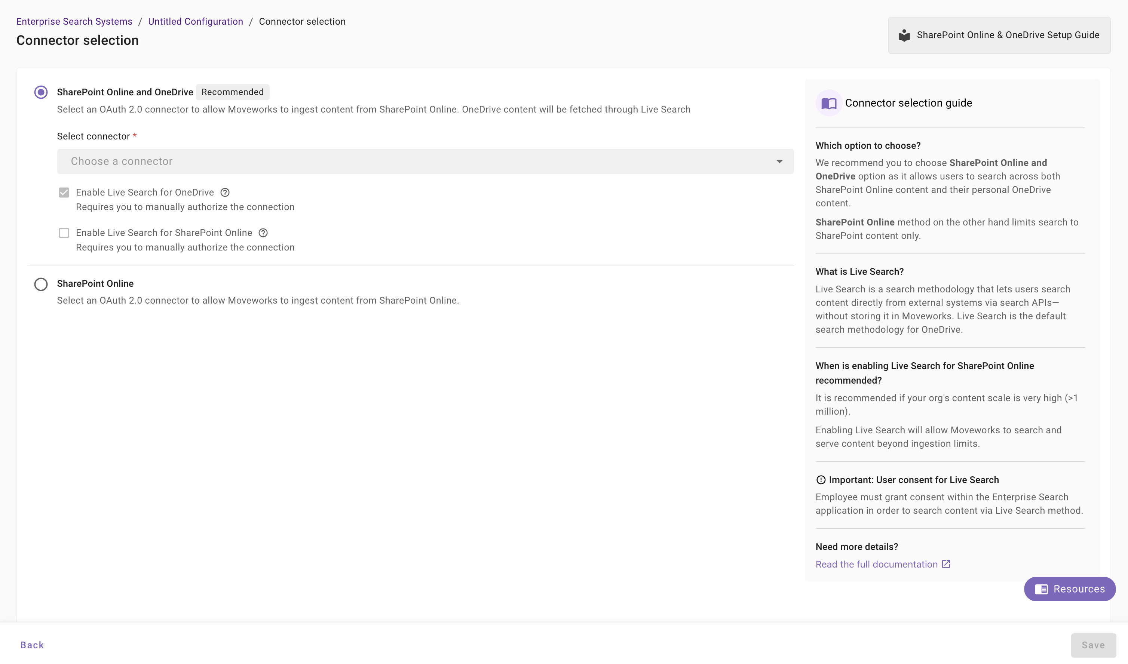Click the Resources panel icon
This screenshot has width=1128, height=664.
pyautogui.click(x=1041, y=589)
